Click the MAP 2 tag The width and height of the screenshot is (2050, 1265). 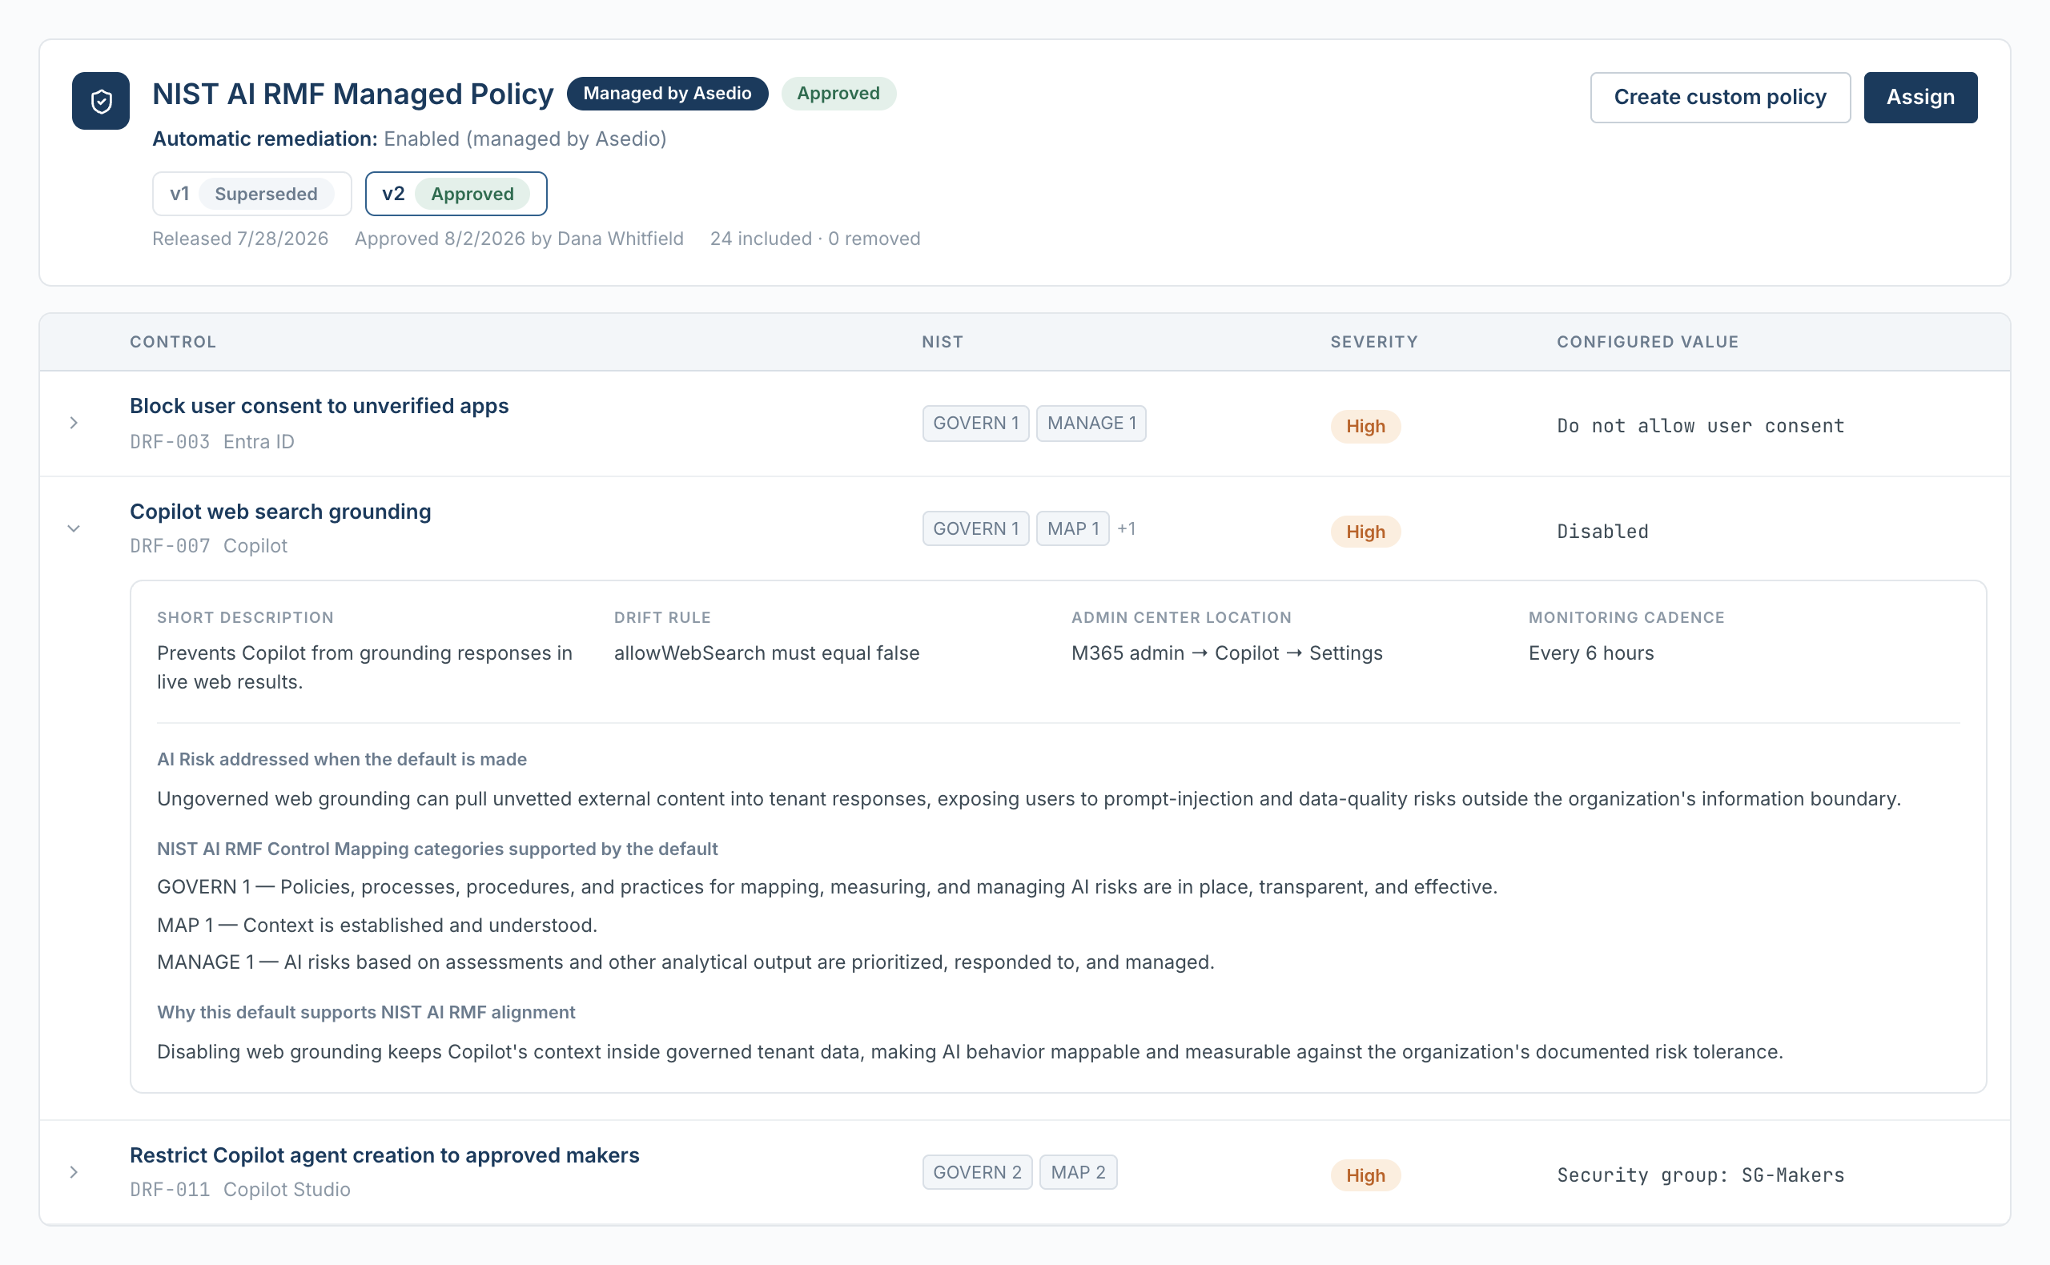[x=1078, y=1172]
